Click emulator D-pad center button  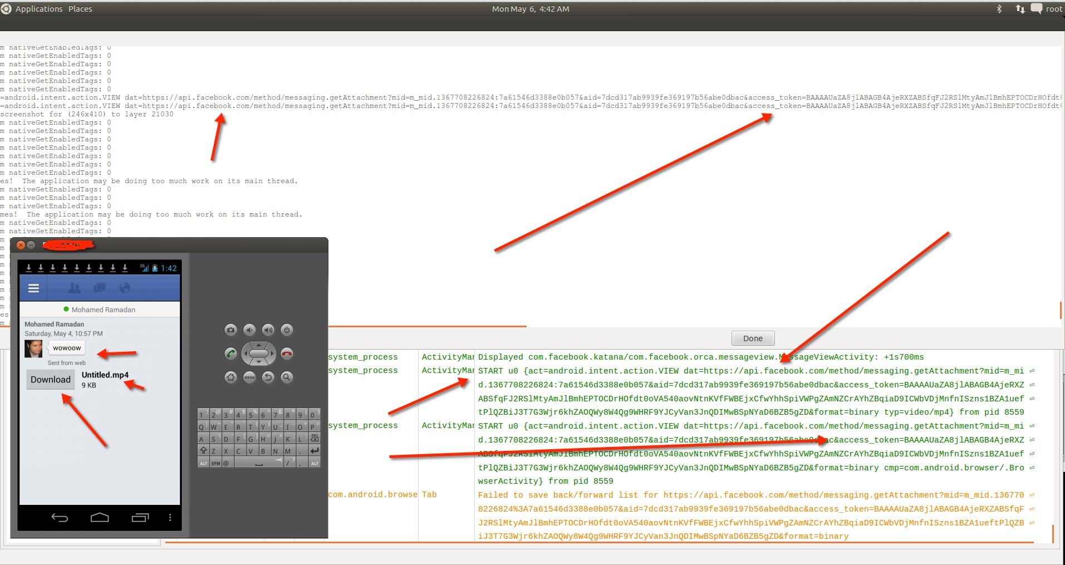click(x=259, y=353)
